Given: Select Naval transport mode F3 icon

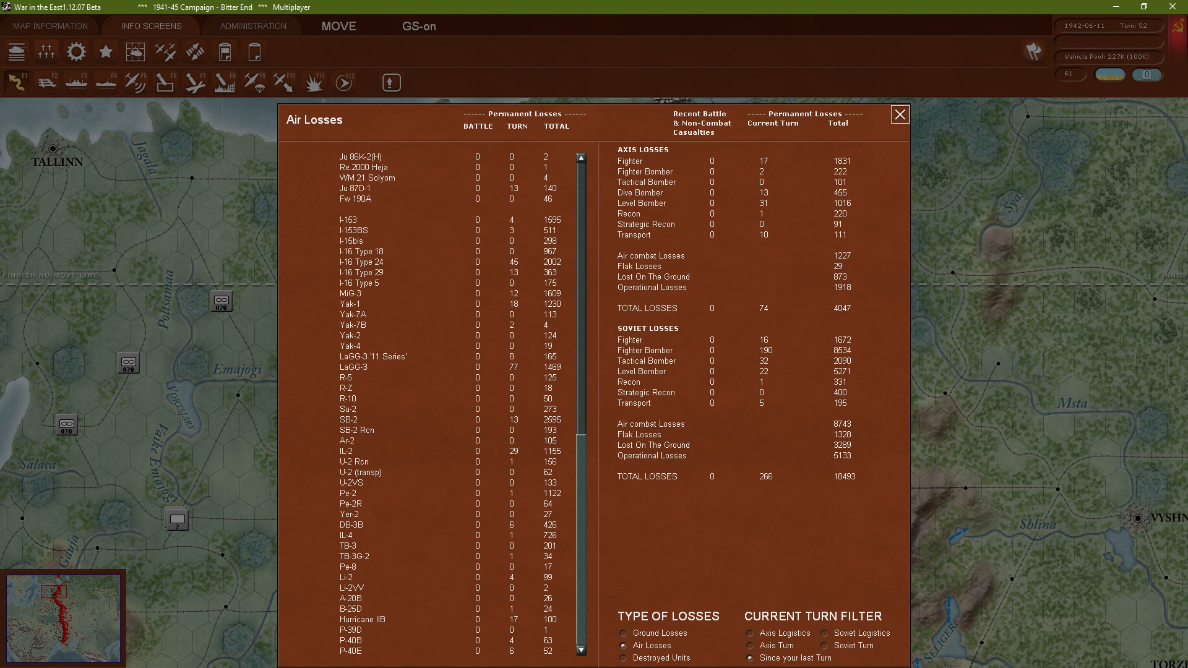Looking at the screenshot, I should pos(76,82).
